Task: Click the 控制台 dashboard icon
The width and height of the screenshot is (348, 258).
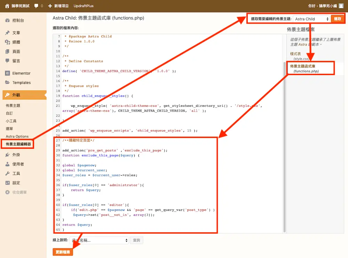Action: pyautogui.click(x=8, y=21)
